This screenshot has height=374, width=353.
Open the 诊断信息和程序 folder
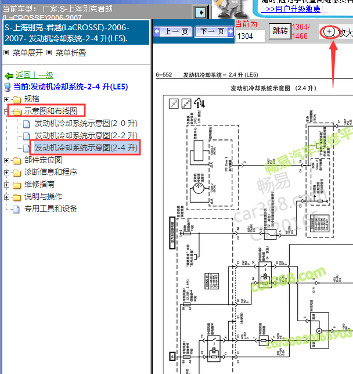coord(51,172)
